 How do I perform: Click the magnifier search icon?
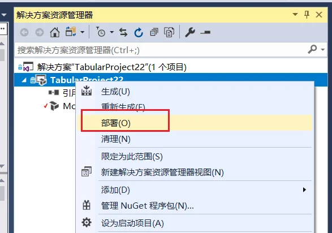(x=312, y=49)
